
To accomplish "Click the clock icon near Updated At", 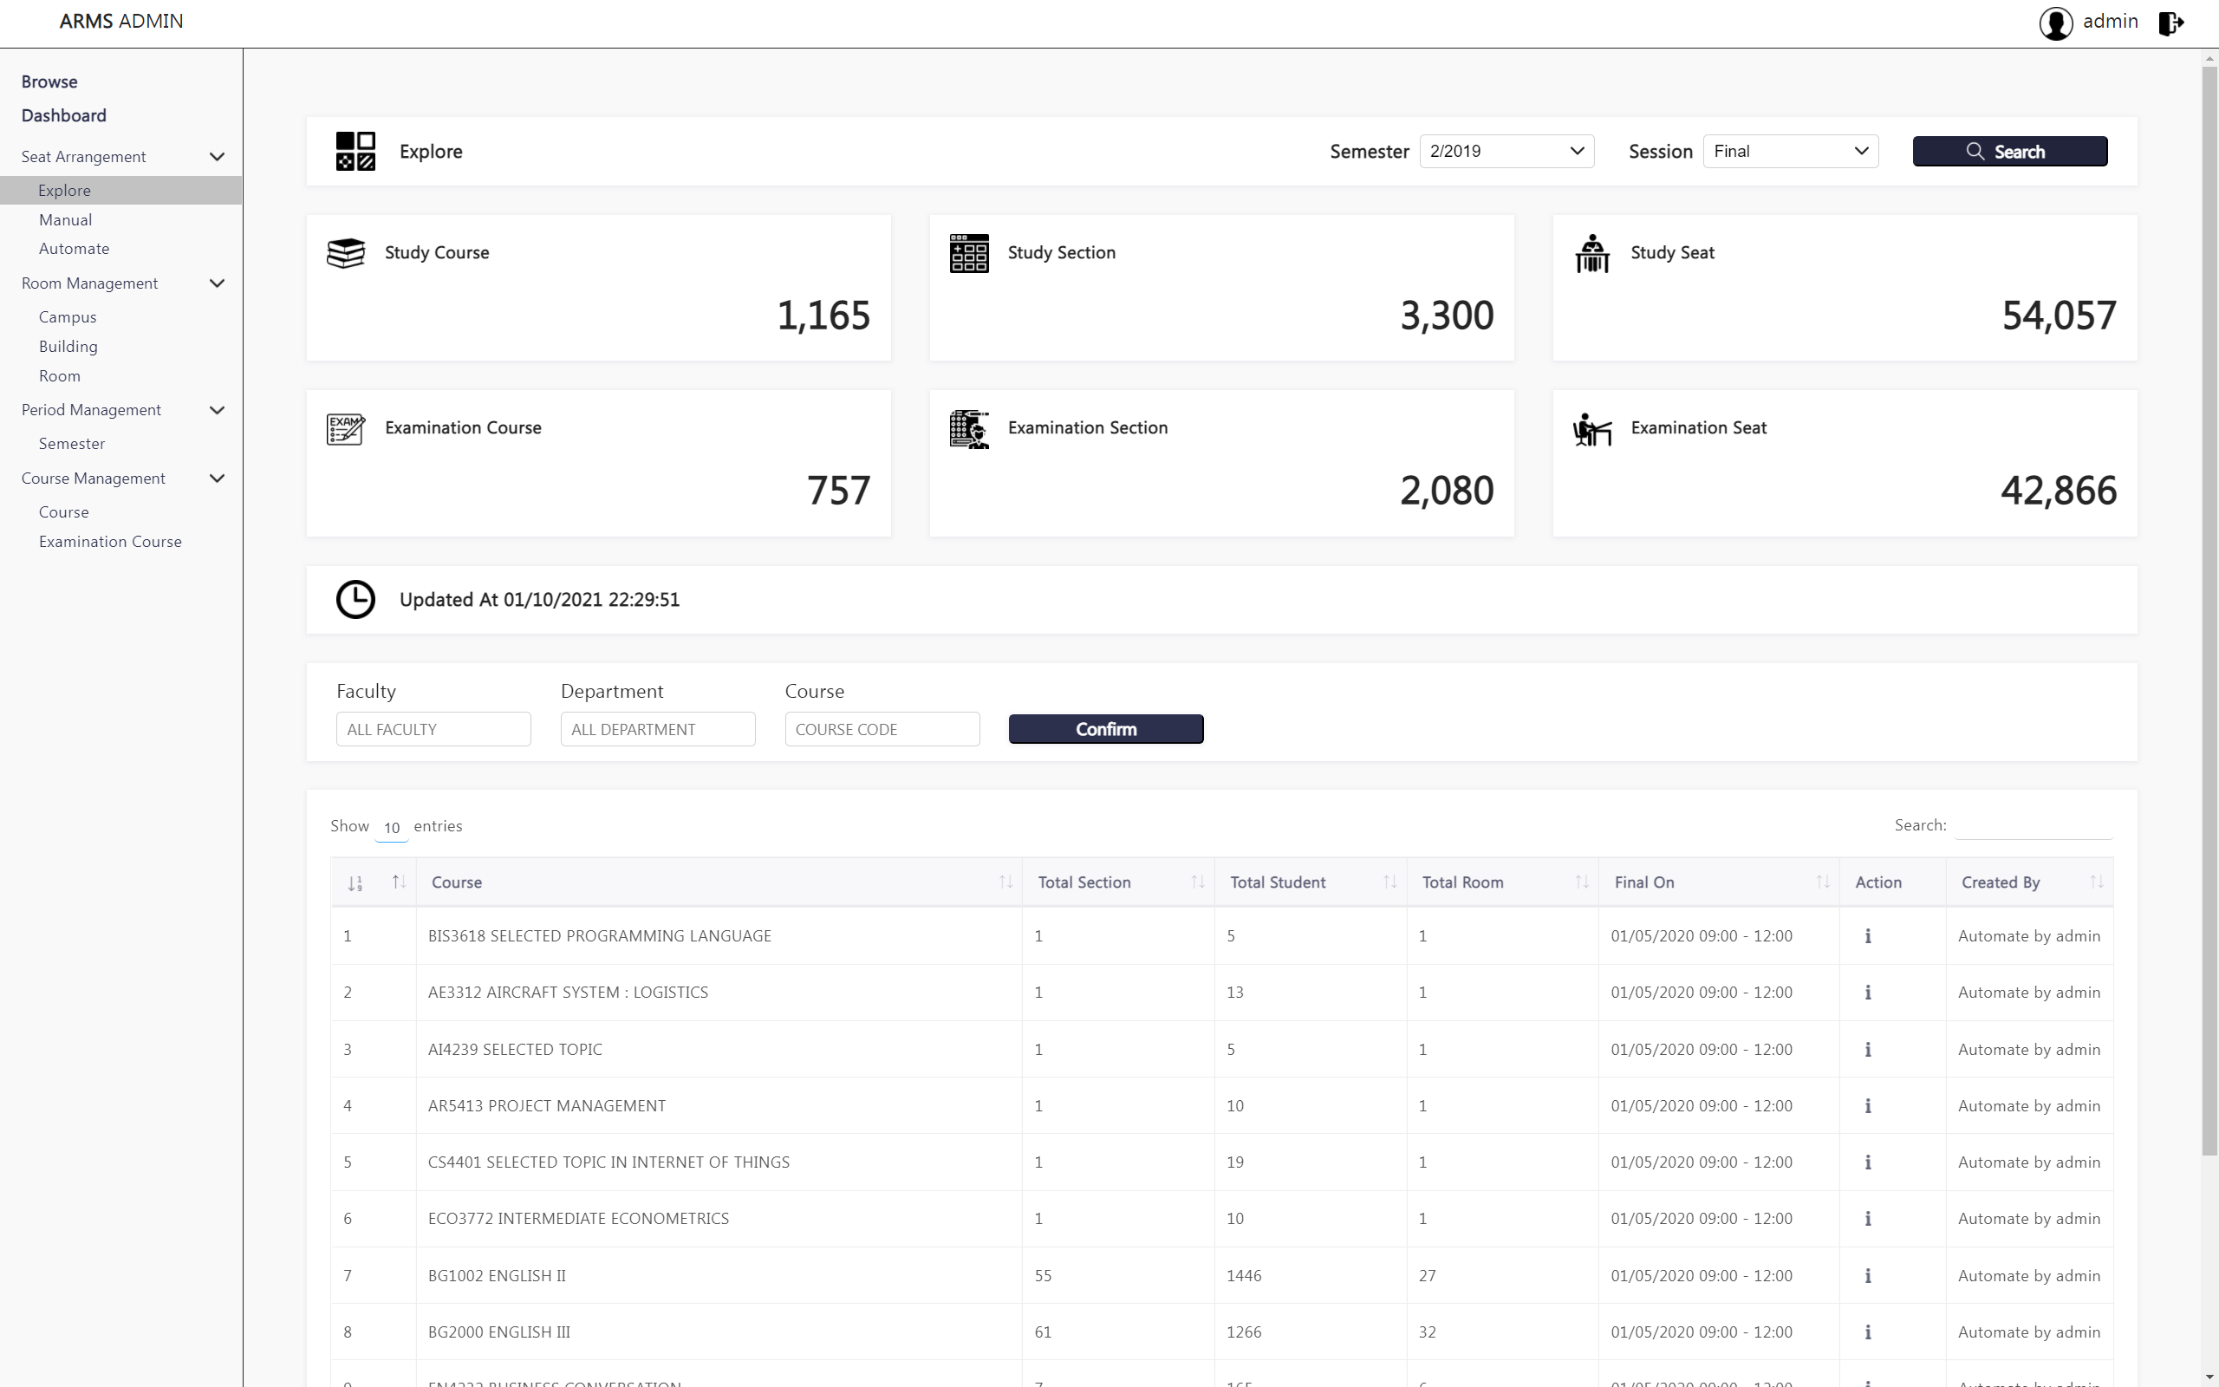I will click(x=355, y=600).
